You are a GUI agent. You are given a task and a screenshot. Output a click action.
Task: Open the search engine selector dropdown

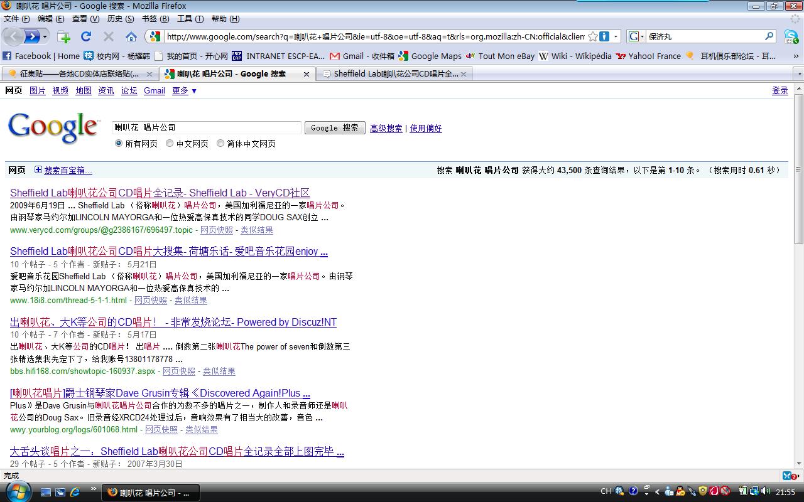point(637,36)
